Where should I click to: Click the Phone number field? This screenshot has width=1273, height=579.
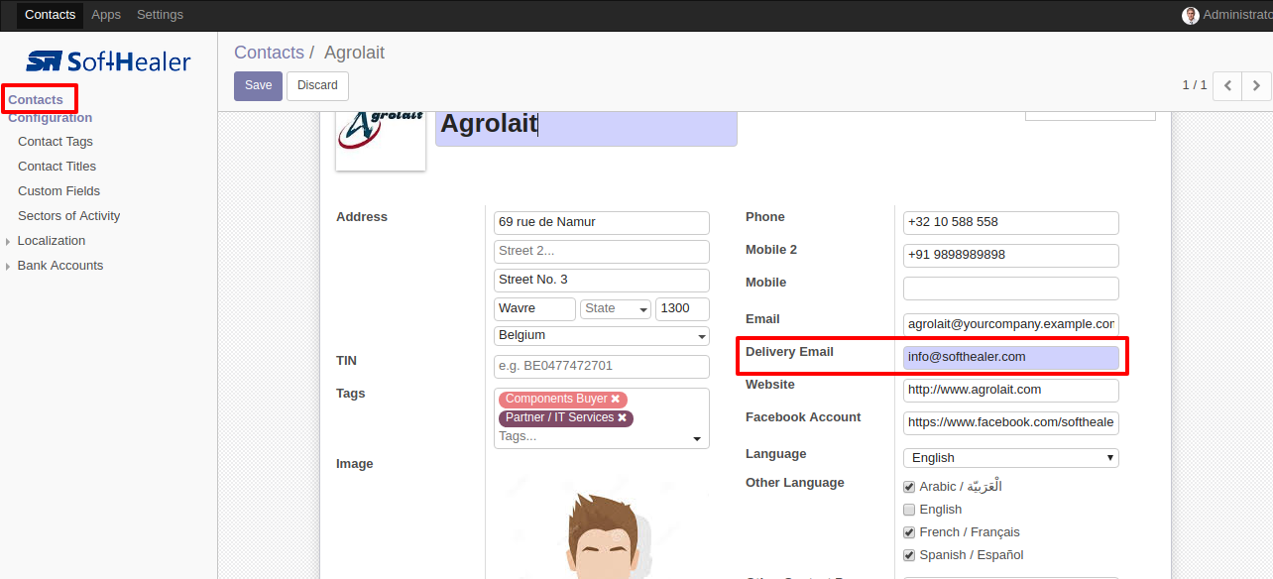pyautogui.click(x=1010, y=223)
